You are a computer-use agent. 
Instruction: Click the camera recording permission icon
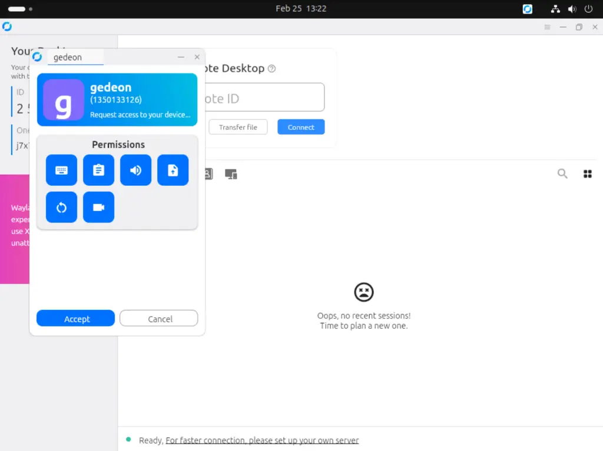coord(98,207)
